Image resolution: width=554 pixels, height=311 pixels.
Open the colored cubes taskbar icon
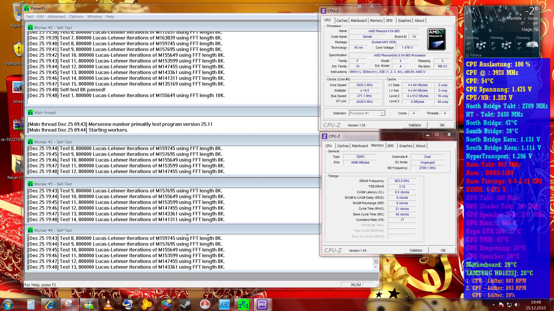tap(166, 304)
